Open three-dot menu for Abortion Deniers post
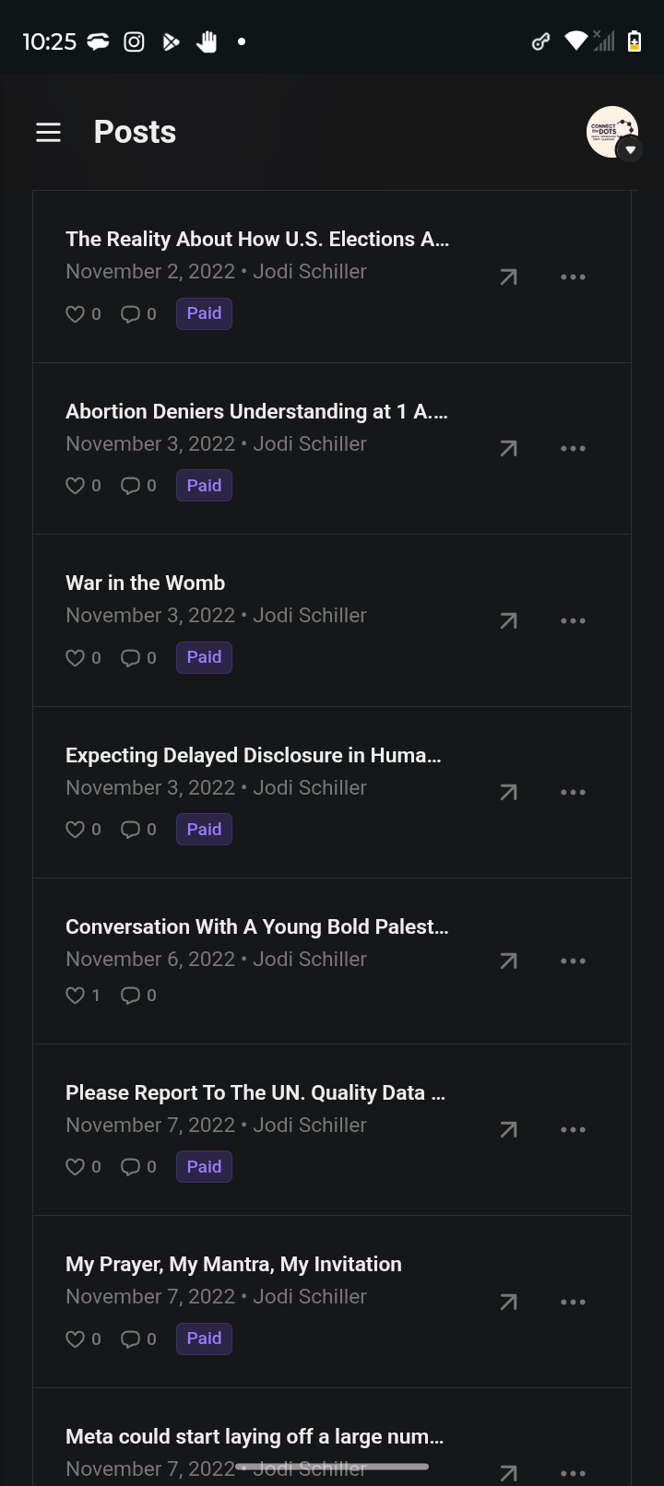Image resolution: width=664 pixels, height=1486 pixels. click(x=573, y=449)
